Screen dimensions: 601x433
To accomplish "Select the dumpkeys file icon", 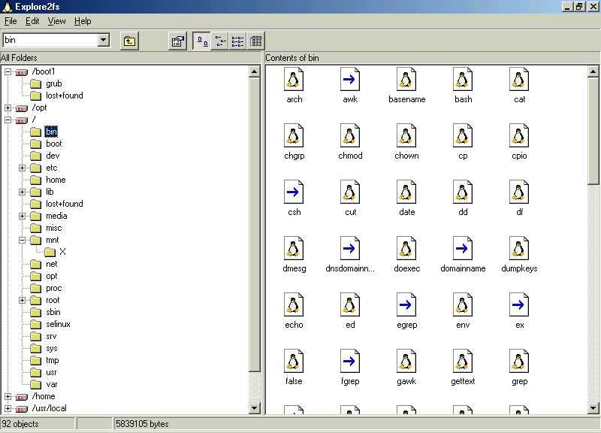I will point(519,249).
